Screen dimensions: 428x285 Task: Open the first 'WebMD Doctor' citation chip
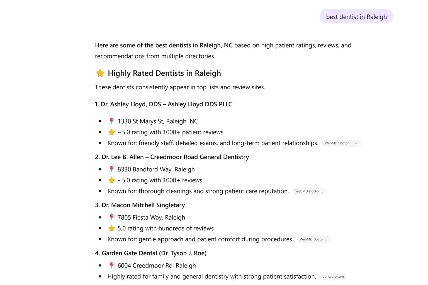coord(339,143)
